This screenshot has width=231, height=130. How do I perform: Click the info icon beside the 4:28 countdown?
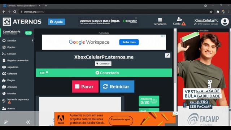[x=47, y=72]
